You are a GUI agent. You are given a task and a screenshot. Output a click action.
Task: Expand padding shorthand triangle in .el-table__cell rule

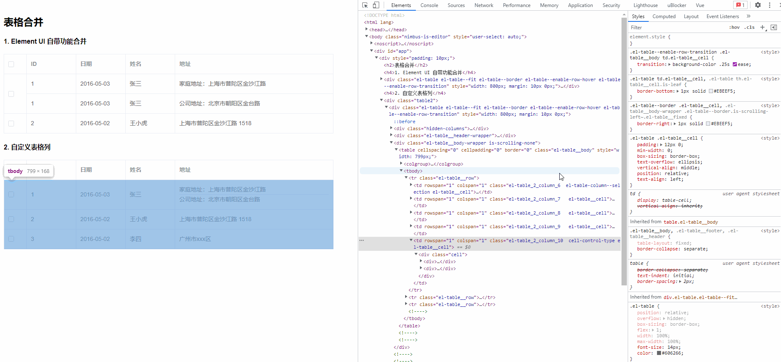click(661, 145)
